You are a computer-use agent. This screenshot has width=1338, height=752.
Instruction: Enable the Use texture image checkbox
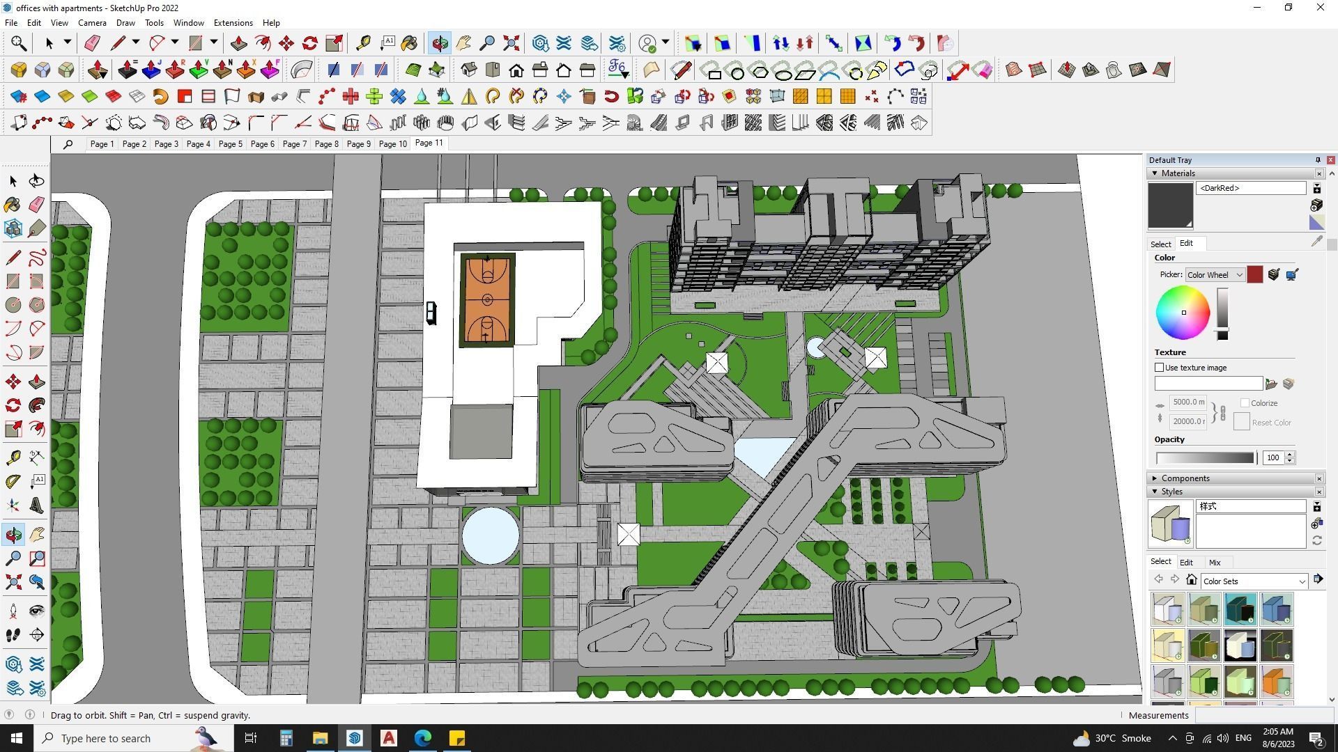1160,368
